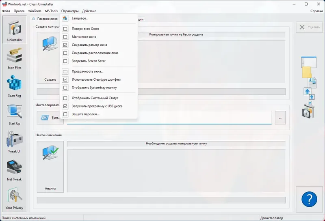The image size is (325, 221).
Task: Click the blue question mark help icon
Action: [309, 199]
